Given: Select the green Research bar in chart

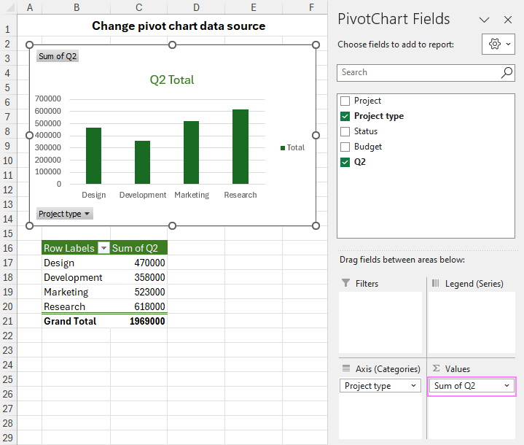Looking at the screenshot, I should click(x=241, y=147).
